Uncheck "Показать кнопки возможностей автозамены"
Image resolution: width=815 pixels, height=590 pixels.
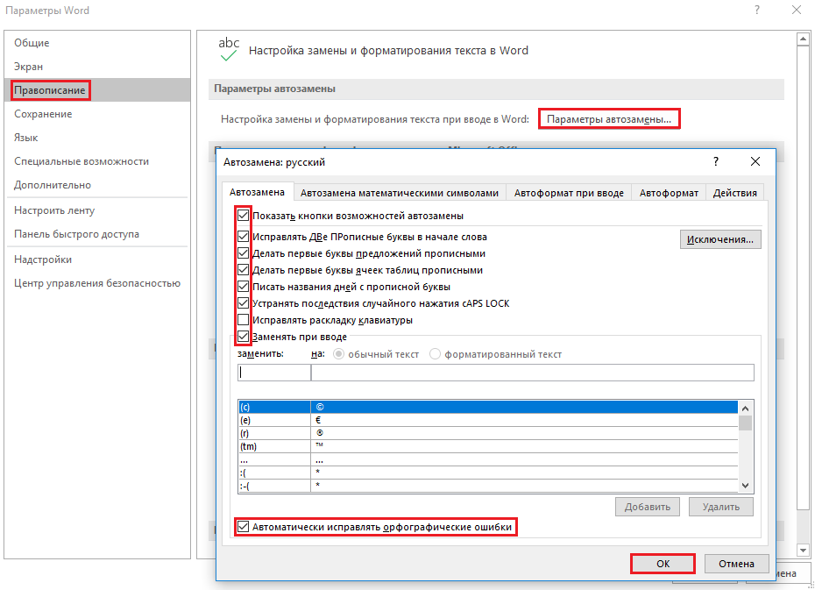[x=244, y=216]
